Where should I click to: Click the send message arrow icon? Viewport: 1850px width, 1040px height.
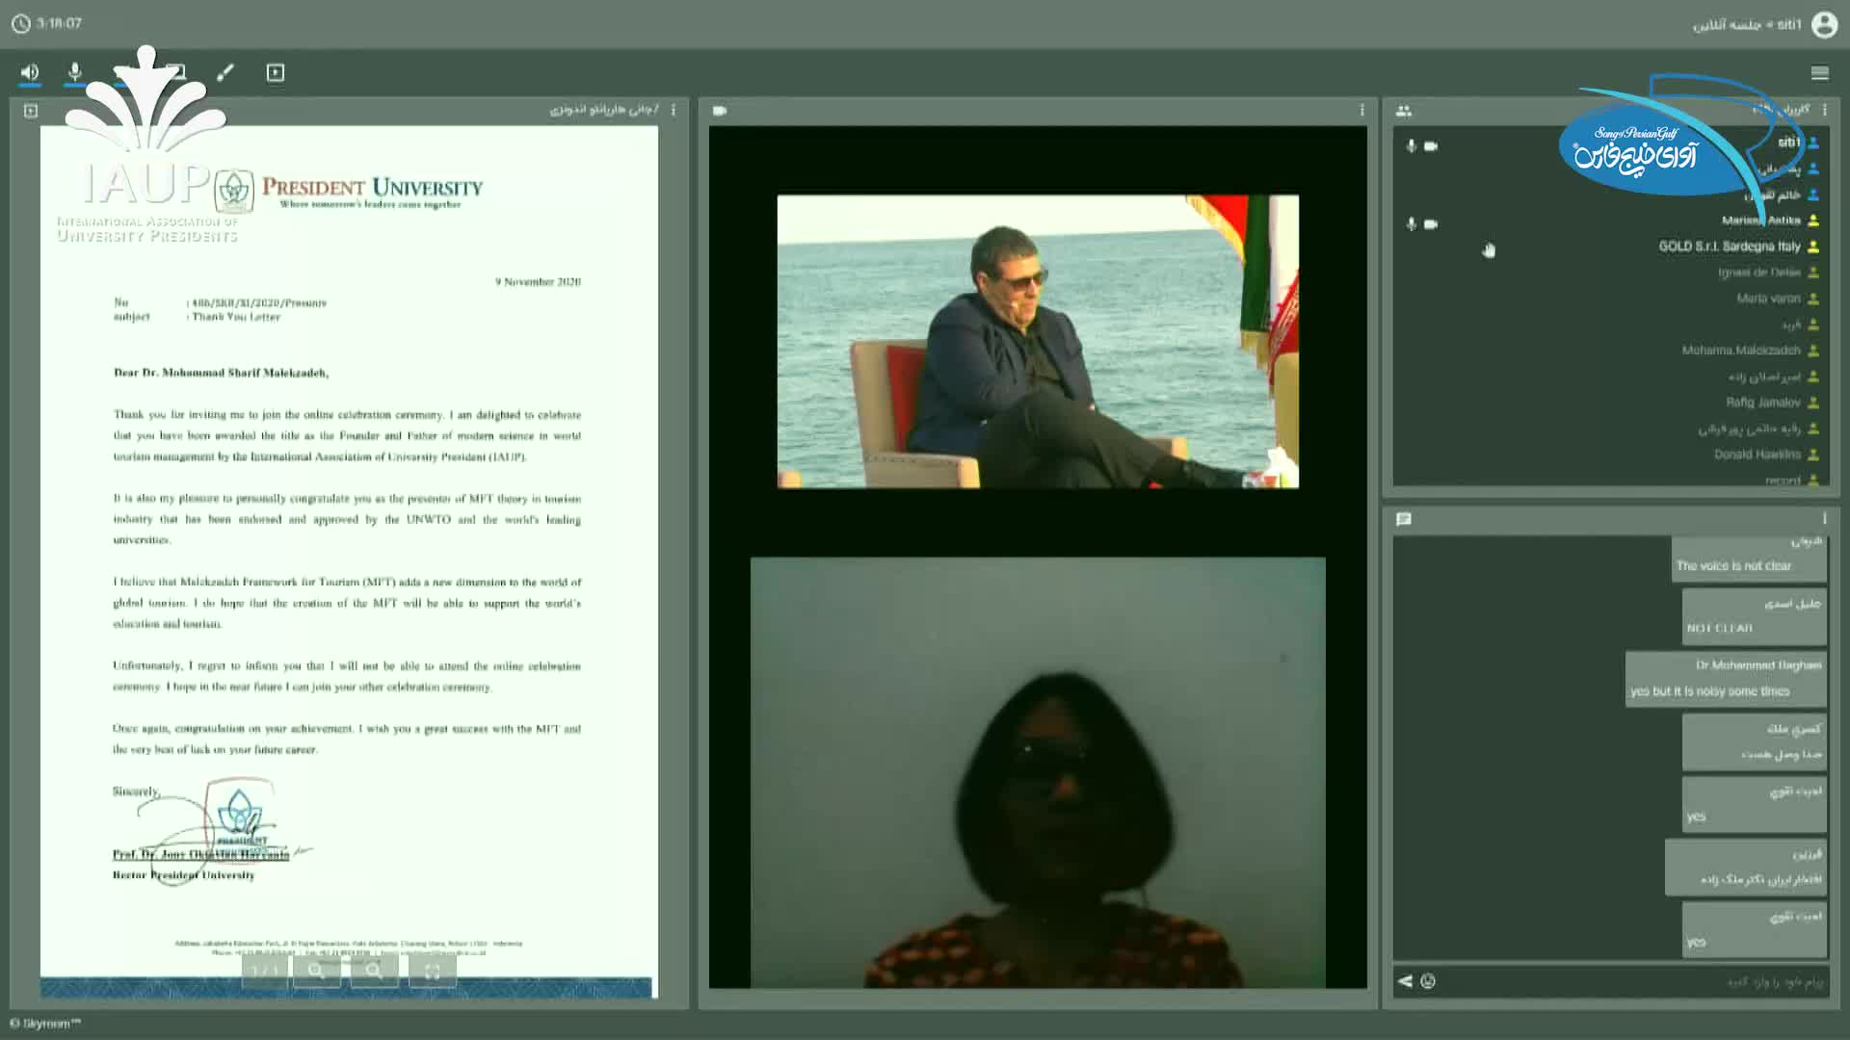[x=1405, y=981]
